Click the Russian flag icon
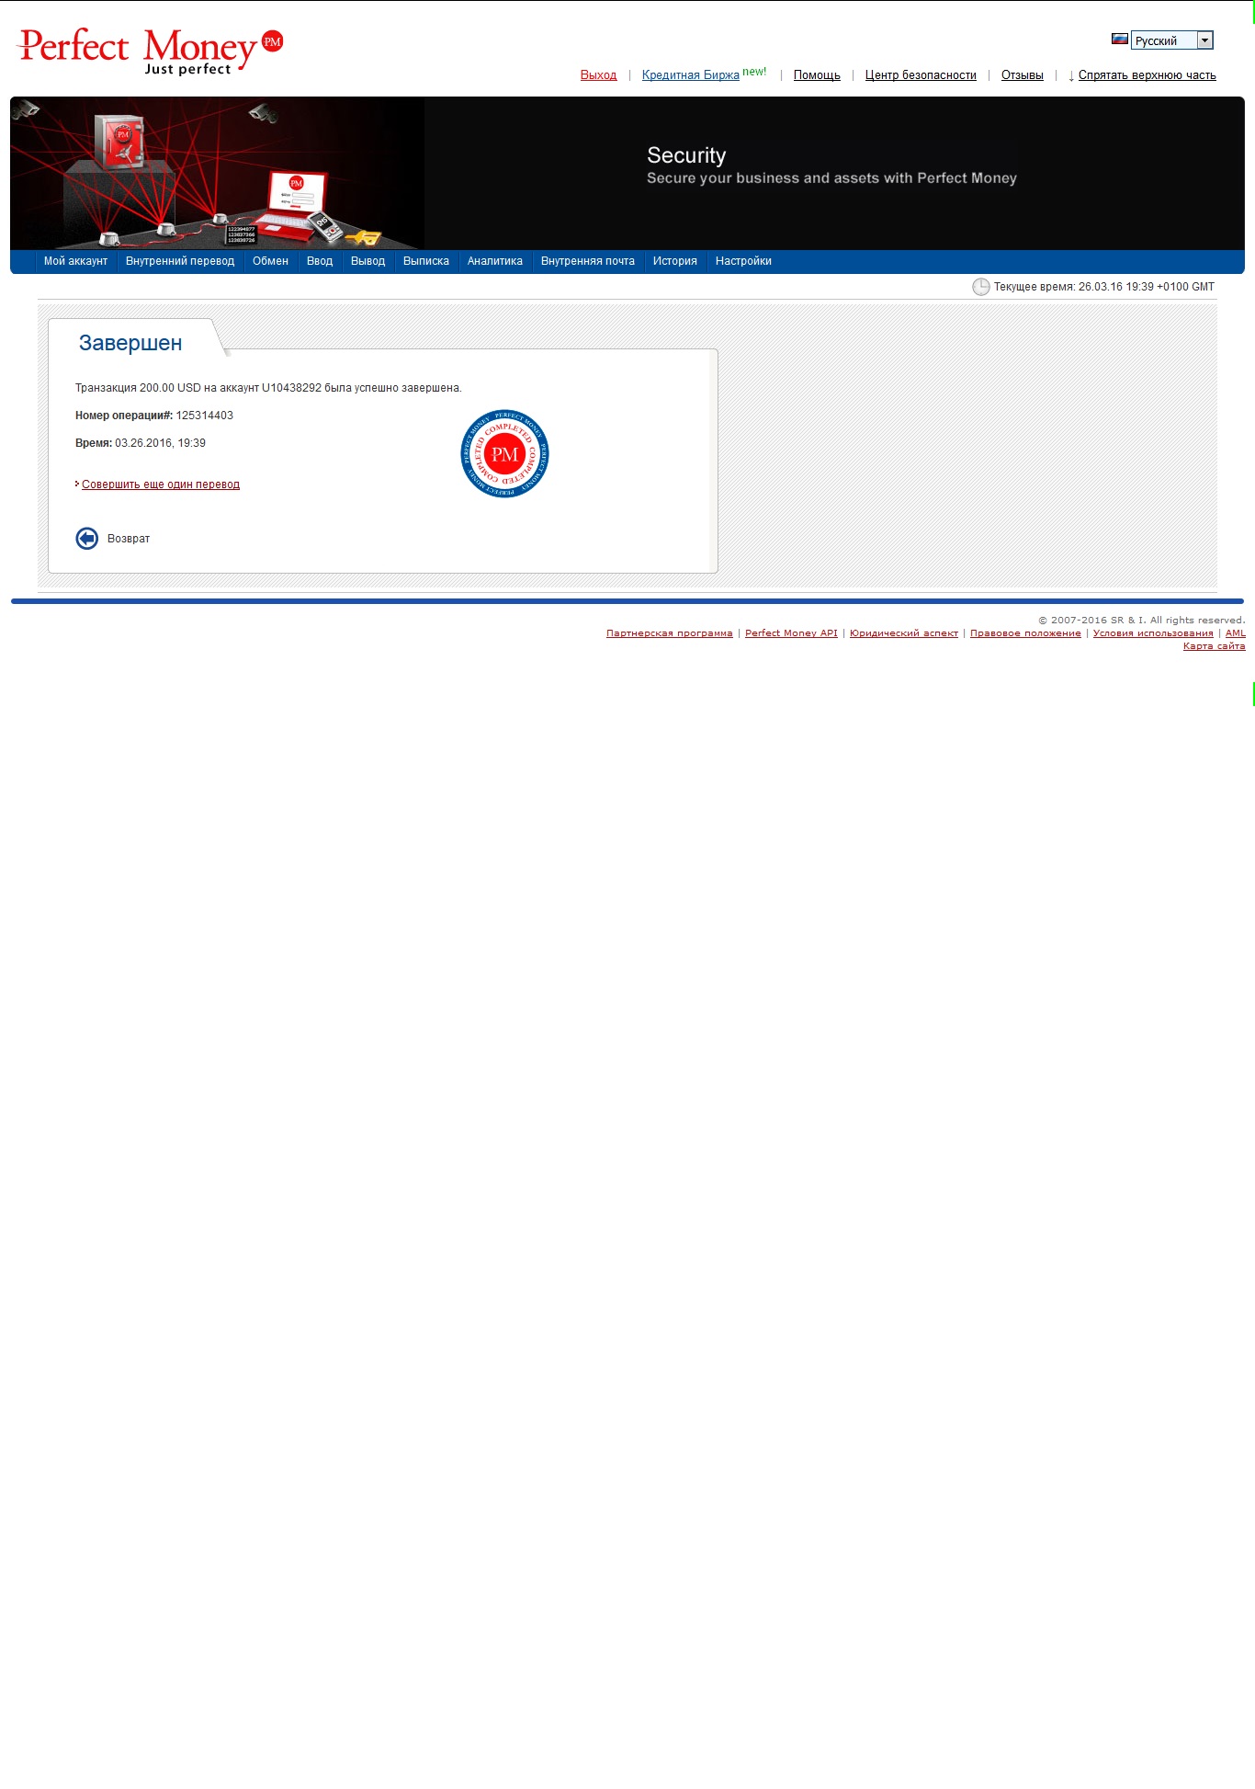This screenshot has width=1255, height=1789. click(x=1120, y=40)
